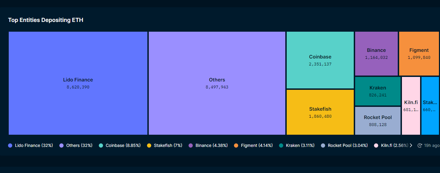Expand legend with the right chevron arrow
Image resolution: width=440 pixels, height=173 pixels.
pos(411,146)
